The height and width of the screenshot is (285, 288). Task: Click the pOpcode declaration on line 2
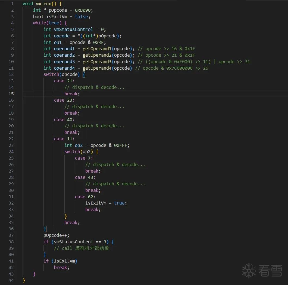(58, 10)
